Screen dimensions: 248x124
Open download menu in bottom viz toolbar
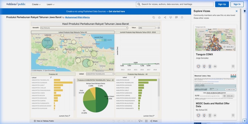[x=140, y=121]
